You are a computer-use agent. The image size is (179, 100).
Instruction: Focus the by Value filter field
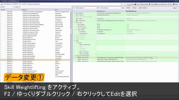pyautogui.click(x=114, y=8)
